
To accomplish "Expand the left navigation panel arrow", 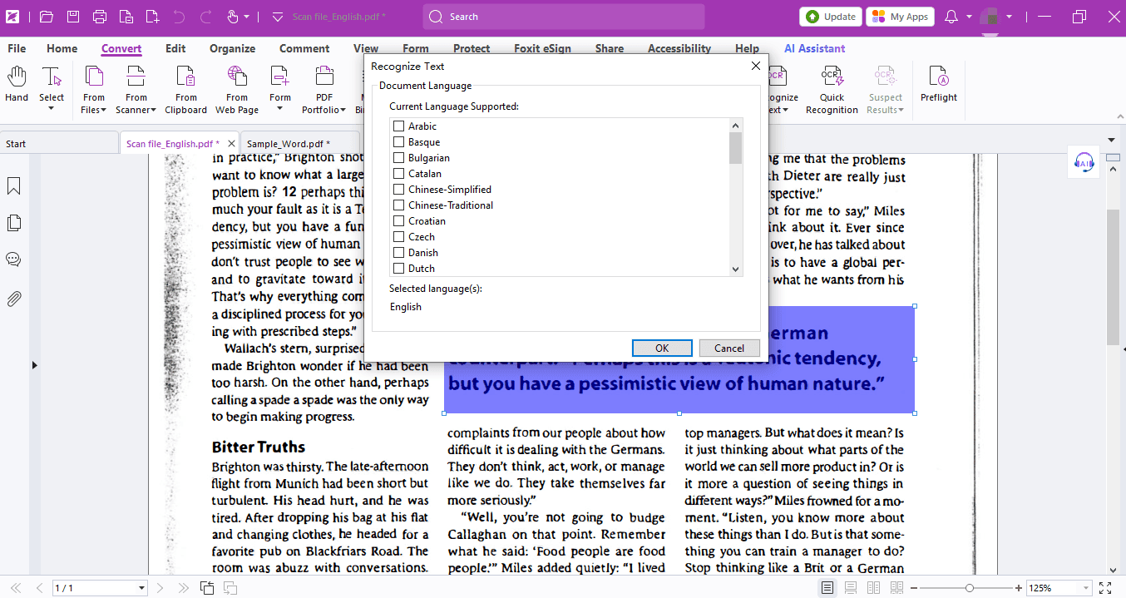I will pyautogui.click(x=34, y=365).
